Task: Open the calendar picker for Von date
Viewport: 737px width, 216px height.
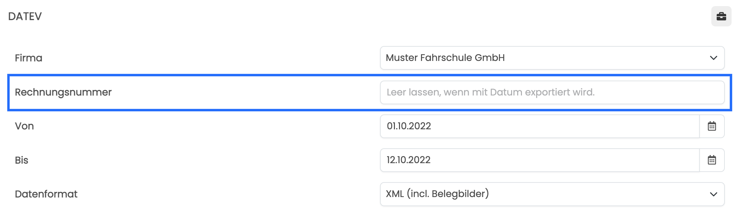Action: [x=712, y=126]
